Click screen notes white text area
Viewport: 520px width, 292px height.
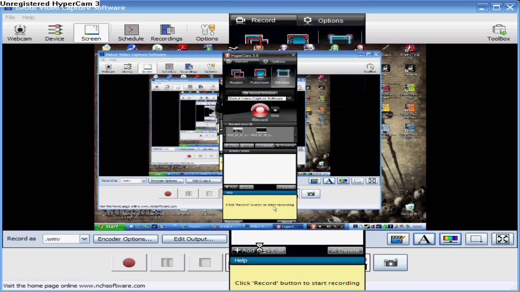(260, 169)
